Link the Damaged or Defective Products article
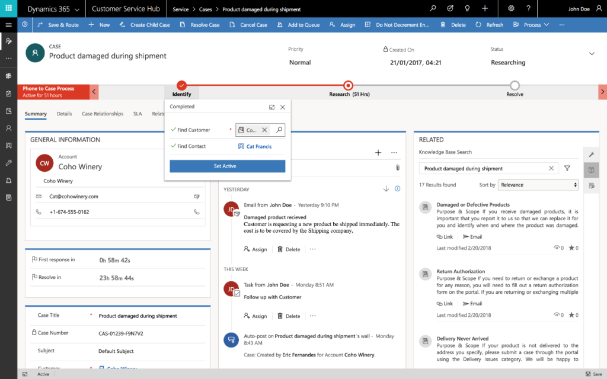607x379 pixels. [445, 237]
